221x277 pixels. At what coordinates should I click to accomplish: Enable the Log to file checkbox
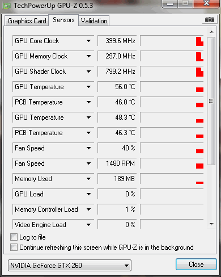pos(14,237)
